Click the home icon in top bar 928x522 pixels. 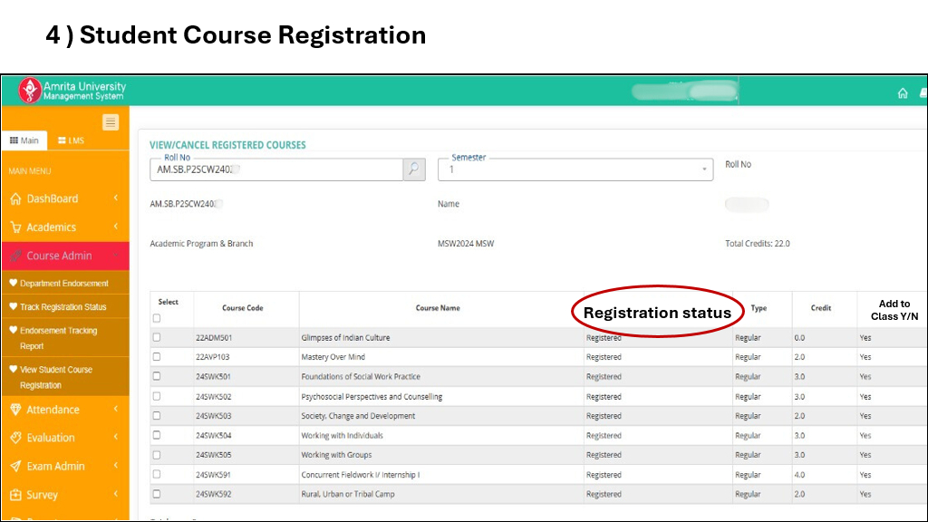point(902,93)
